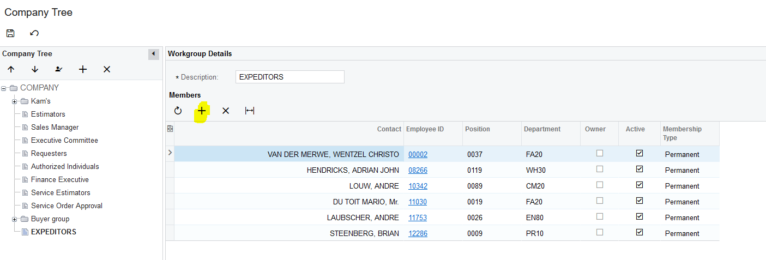This screenshot has height=260, width=766.
Task: Expand the Kam's folder node
Action: coord(15,101)
